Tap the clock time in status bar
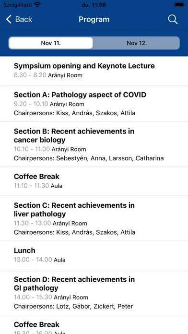Viewport: 188px width, 334px height. point(94,5)
